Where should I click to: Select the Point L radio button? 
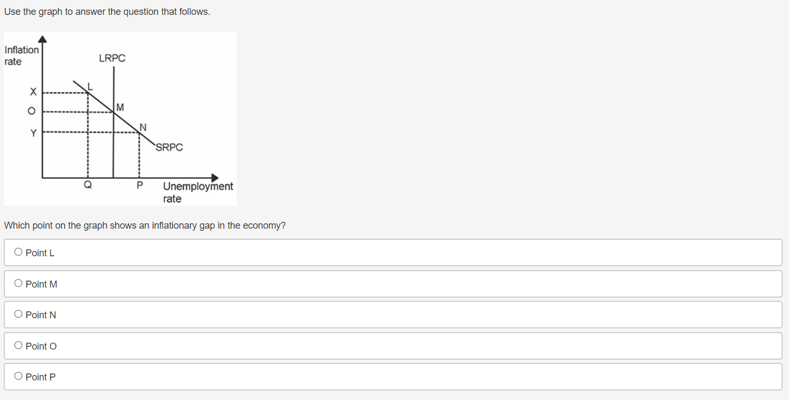pyautogui.click(x=18, y=252)
